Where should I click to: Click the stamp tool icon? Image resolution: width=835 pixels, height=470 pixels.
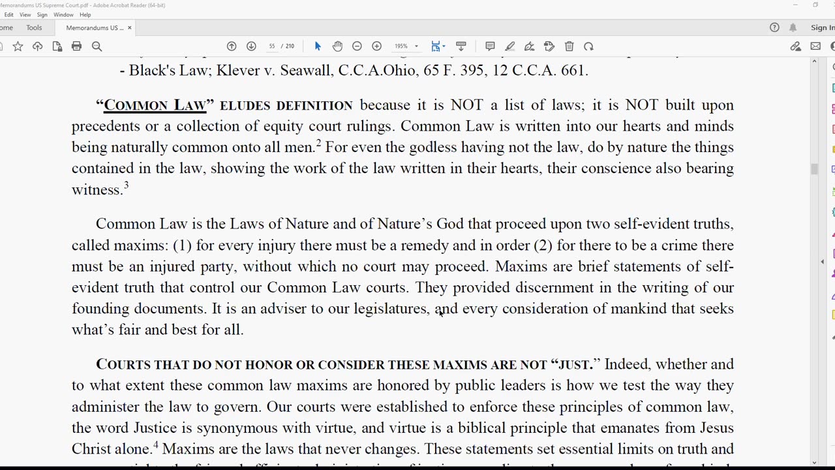point(549,46)
